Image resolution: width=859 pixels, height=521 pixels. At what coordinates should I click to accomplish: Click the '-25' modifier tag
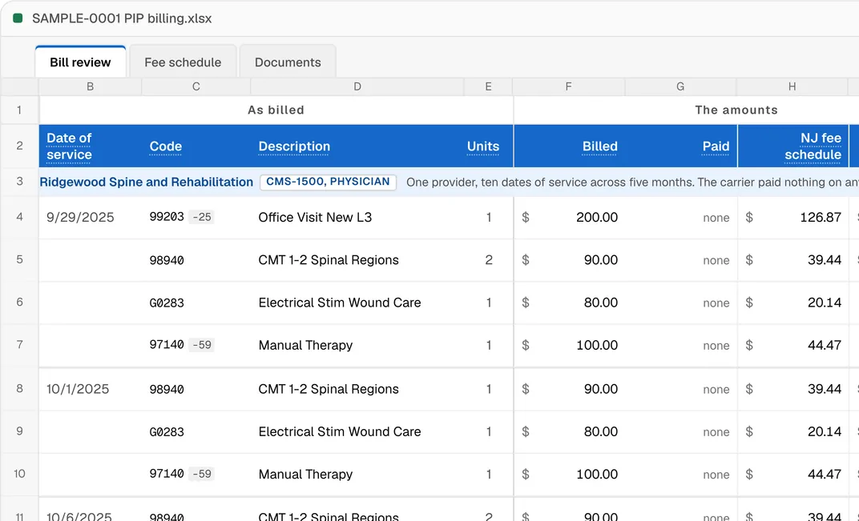(x=202, y=217)
